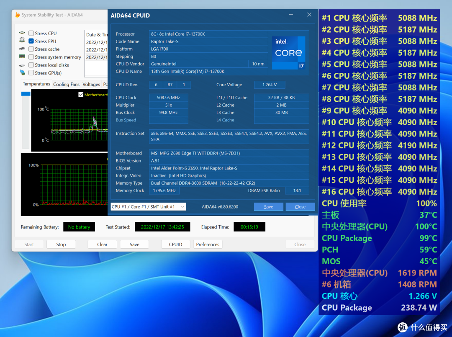Click the Close button in CPUID window
Viewport: 452px width, 337px height.
[300, 207]
